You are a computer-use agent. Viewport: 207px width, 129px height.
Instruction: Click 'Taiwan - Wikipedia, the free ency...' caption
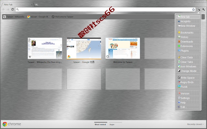(x=45, y=62)
